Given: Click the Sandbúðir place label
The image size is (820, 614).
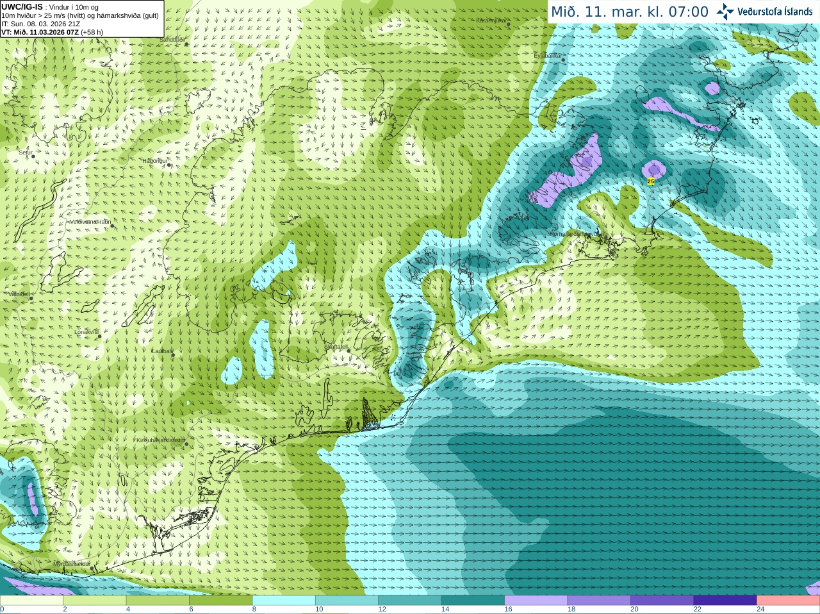Looking at the screenshot, I should click(x=172, y=39).
